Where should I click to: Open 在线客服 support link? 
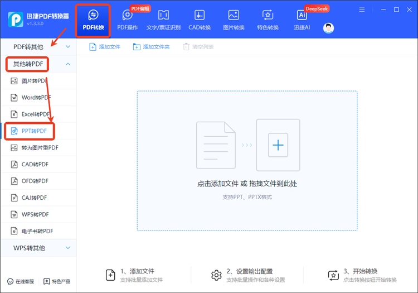(21, 281)
